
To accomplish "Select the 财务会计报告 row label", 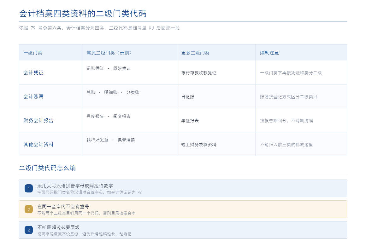I will click(x=38, y=121).
